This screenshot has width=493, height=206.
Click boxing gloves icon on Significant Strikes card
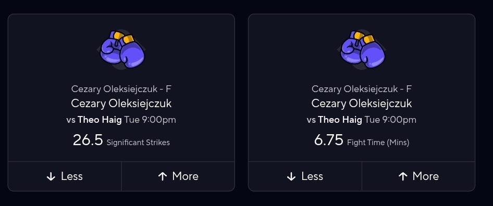pyautogui.click(x=122, y=49)
